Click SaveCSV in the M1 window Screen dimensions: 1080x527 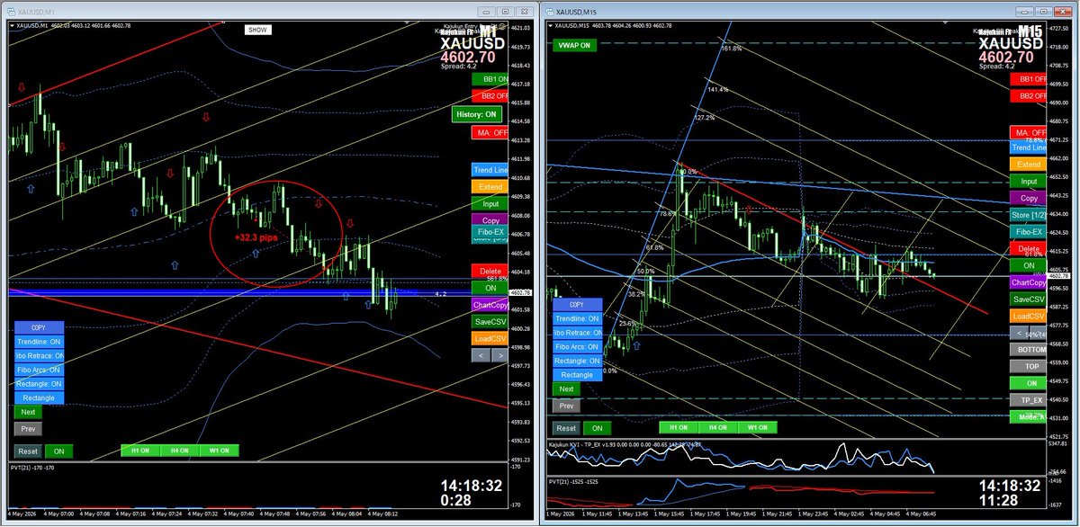tap(490, 322)
